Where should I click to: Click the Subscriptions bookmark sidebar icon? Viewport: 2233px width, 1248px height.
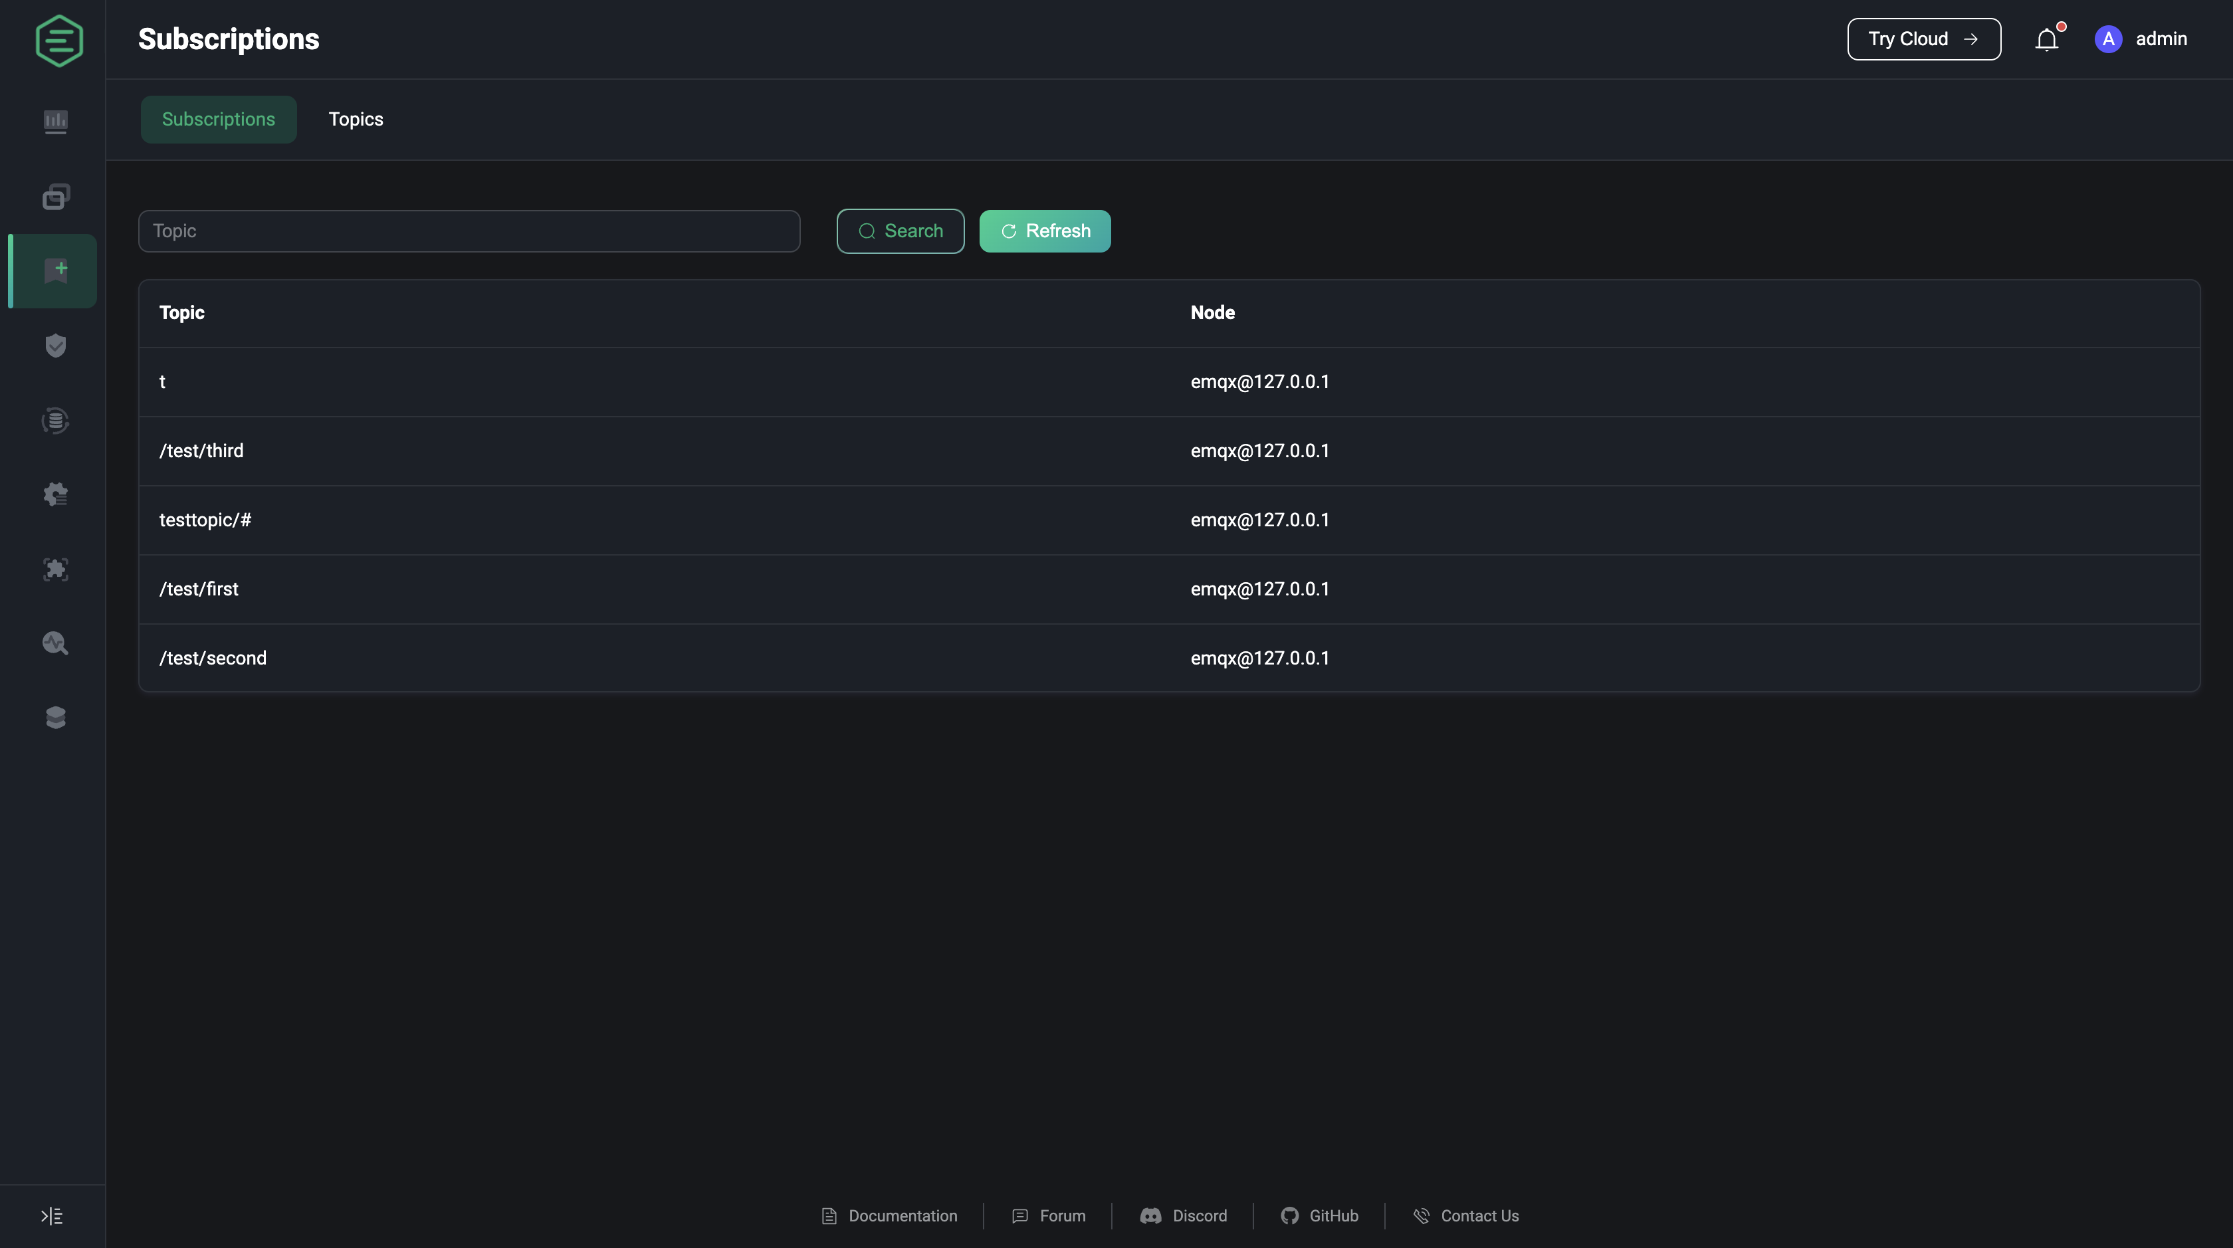tap(54, 270)
